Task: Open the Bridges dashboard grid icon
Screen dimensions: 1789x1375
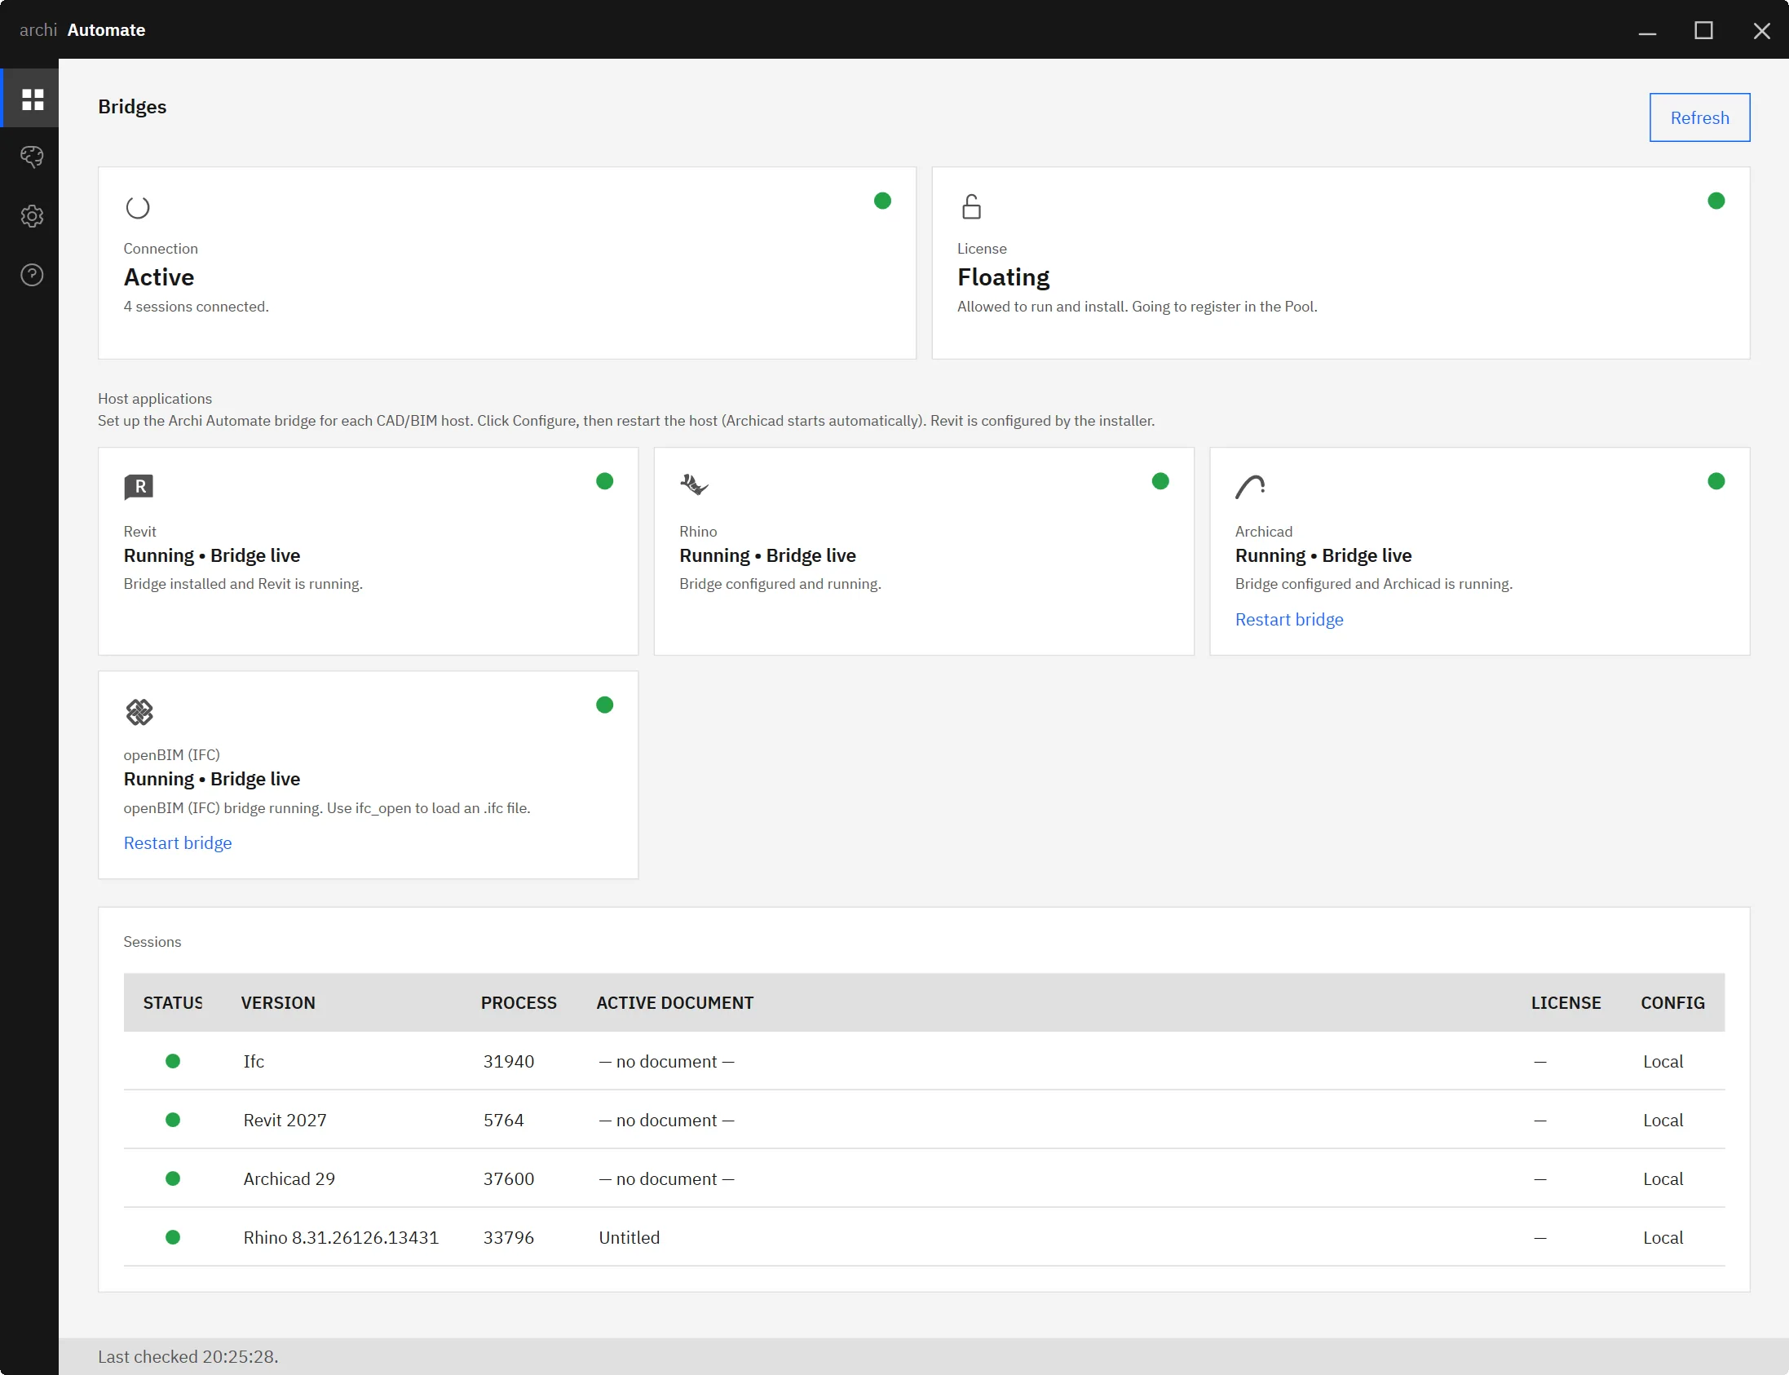Action: (x=32, y=99)
